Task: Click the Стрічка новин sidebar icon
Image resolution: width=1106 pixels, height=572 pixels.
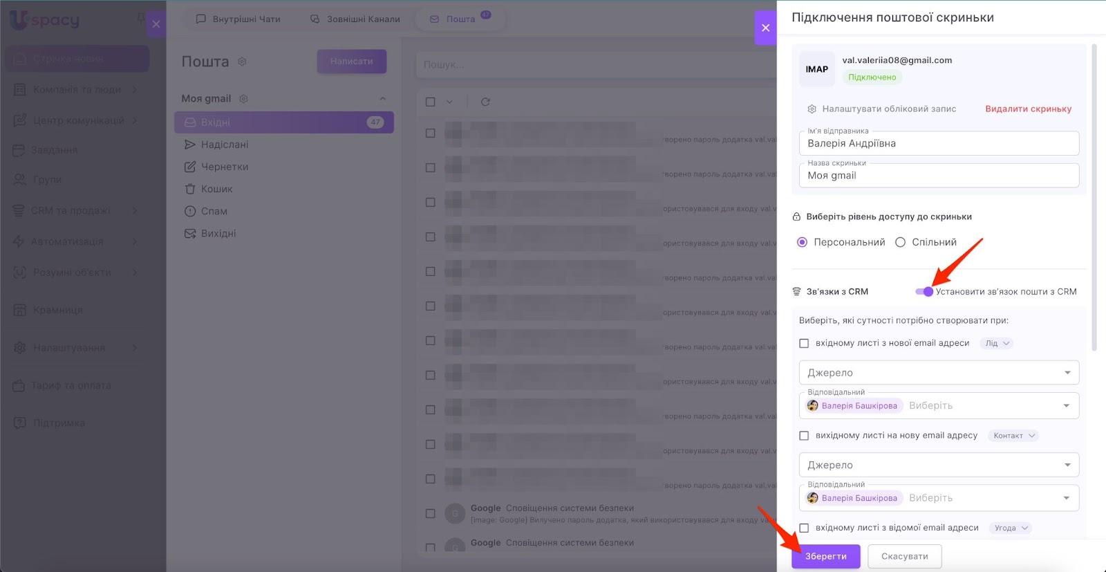Action: pyautogui.click(x=21, y=59)
